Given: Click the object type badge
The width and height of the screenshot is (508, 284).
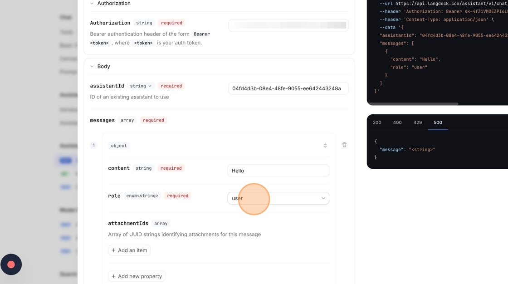Looking at the screenshot, I should coord(119,146).
